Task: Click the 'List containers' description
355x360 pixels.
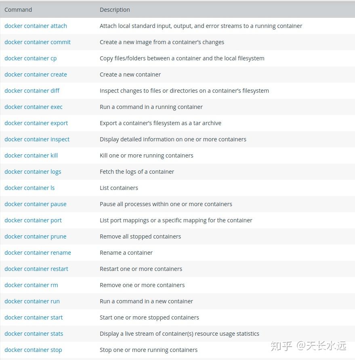Action: (x=119, y=188)
